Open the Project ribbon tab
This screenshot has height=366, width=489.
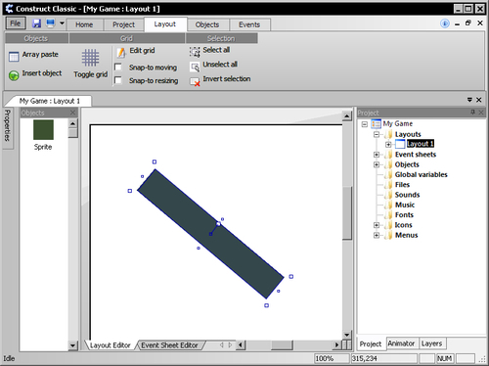[123, 24]
